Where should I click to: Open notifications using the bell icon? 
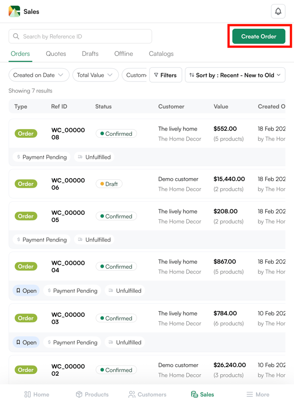point(278,11)
